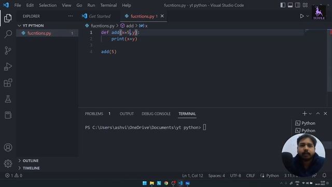Open Run and Debug view icon
Screen dimensions: 332x187
coord(8,66)
